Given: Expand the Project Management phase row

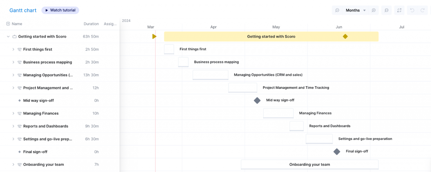Looking at the screenshot, I should 13,88.
